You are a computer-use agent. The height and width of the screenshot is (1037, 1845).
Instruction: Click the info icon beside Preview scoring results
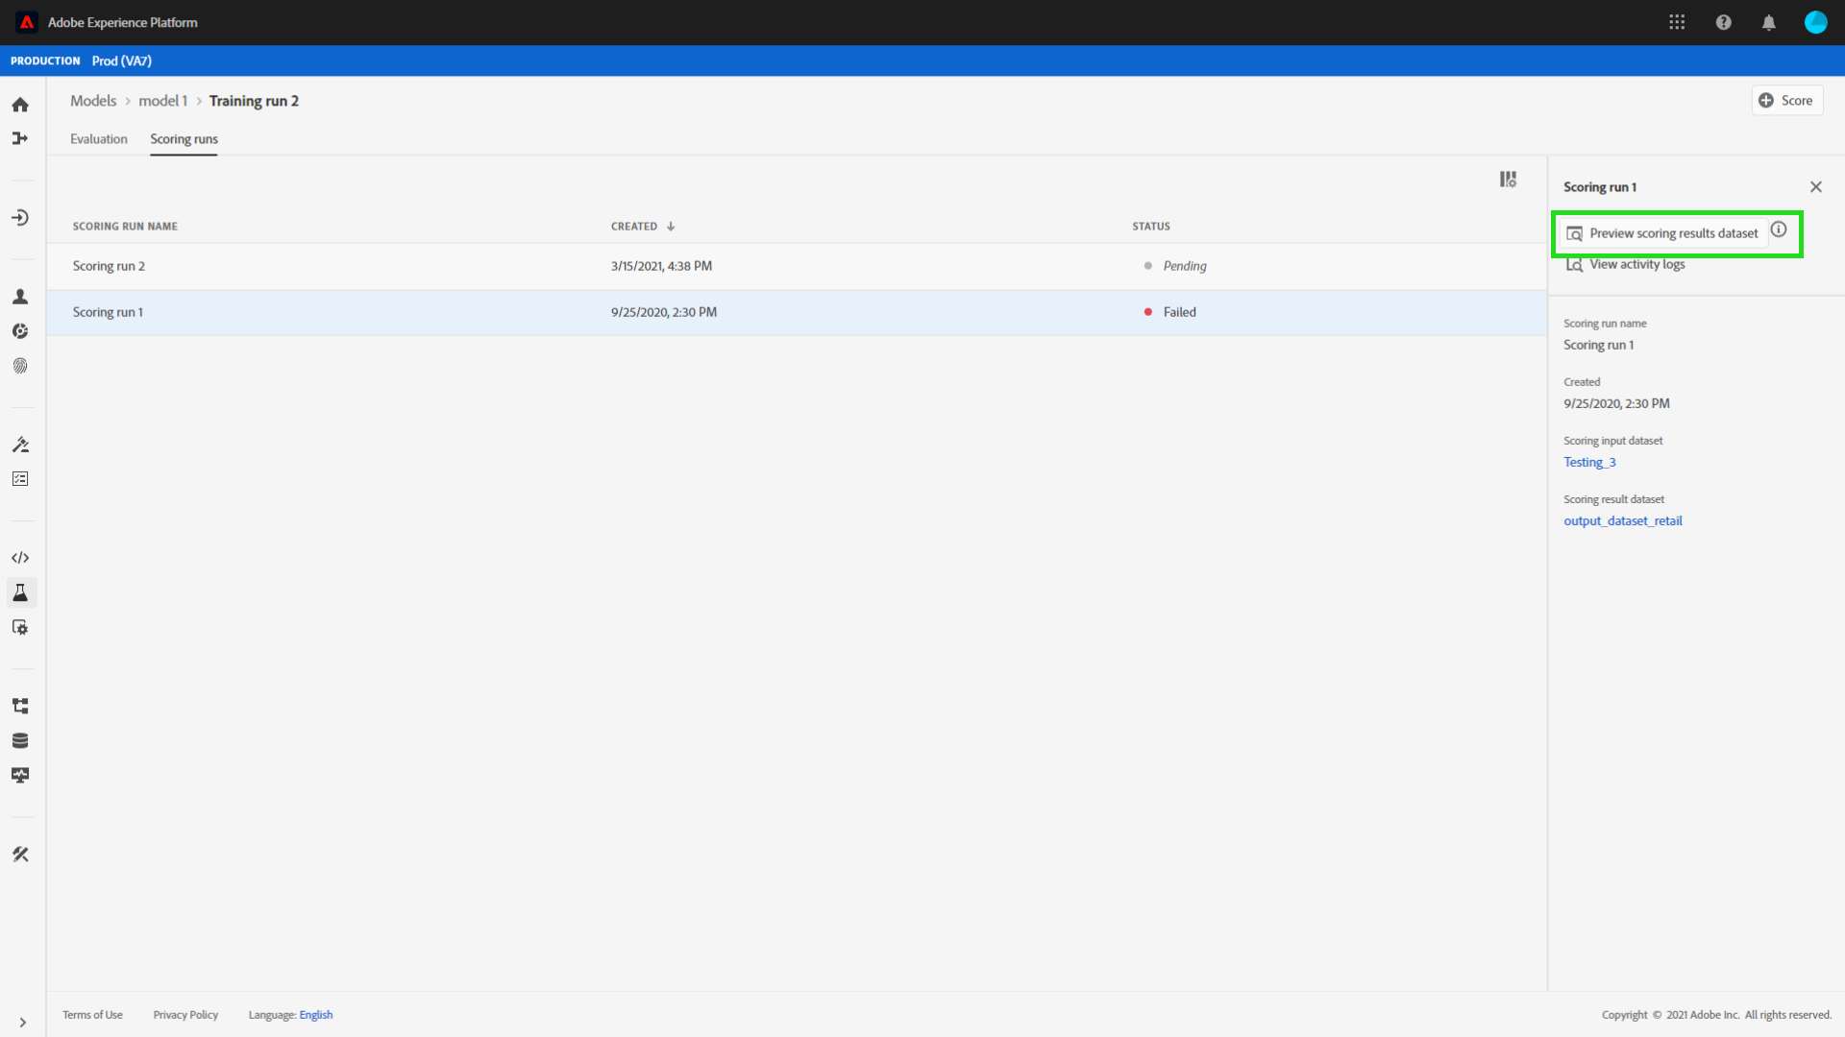[1779, 229]
